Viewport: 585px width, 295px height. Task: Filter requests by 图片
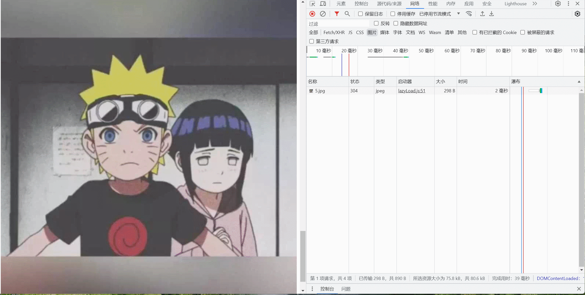372,33
